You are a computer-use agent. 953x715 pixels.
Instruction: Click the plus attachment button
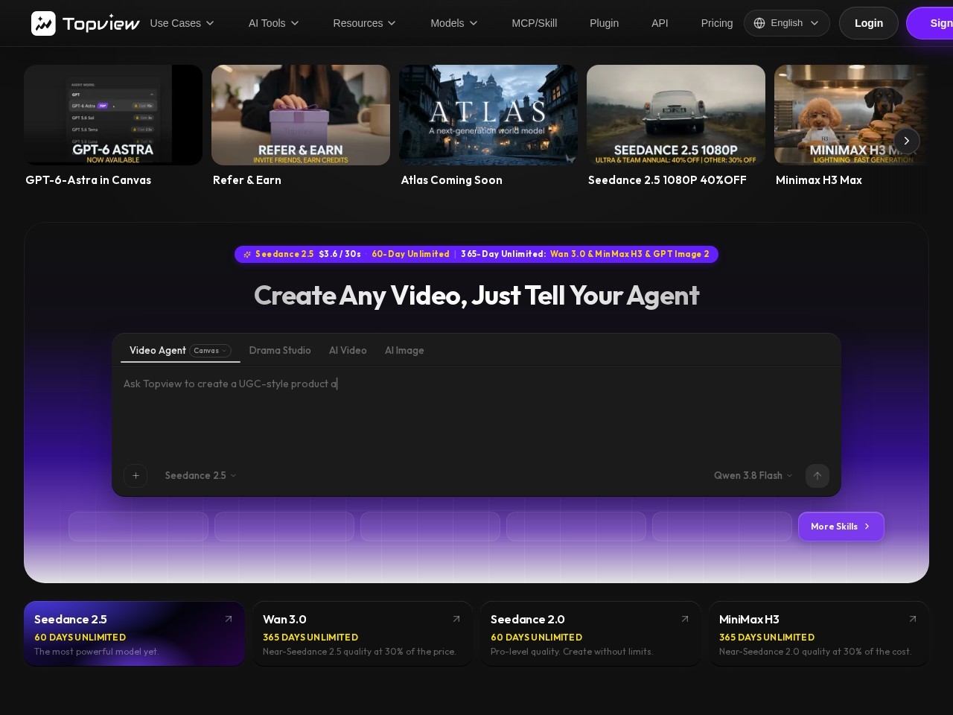coord(136,475)
